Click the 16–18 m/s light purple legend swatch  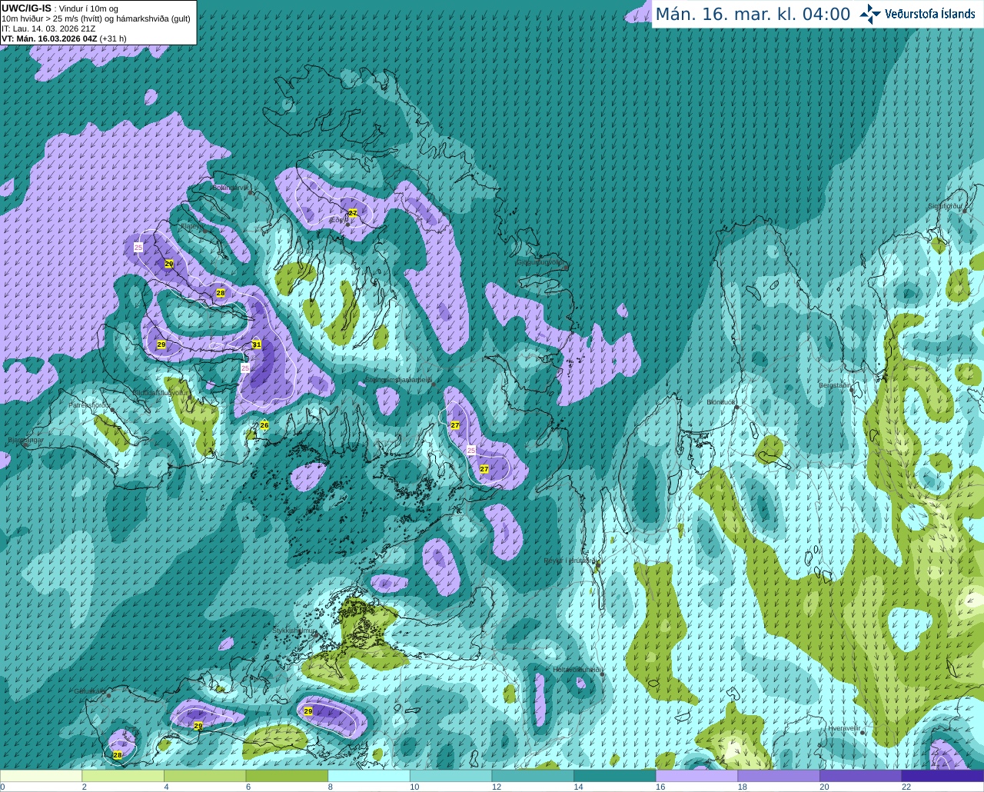click(696, 776)
